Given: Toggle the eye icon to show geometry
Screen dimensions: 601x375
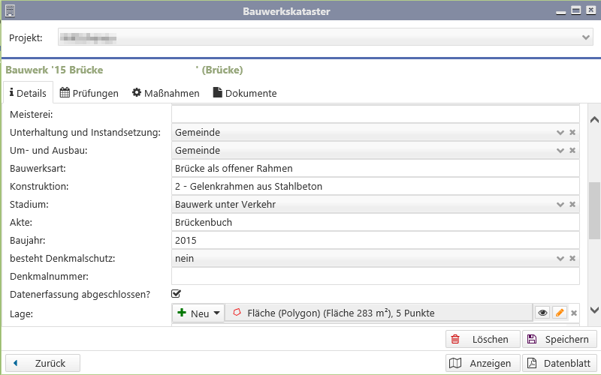Looking at the screenshot, I should pos(542,313).
